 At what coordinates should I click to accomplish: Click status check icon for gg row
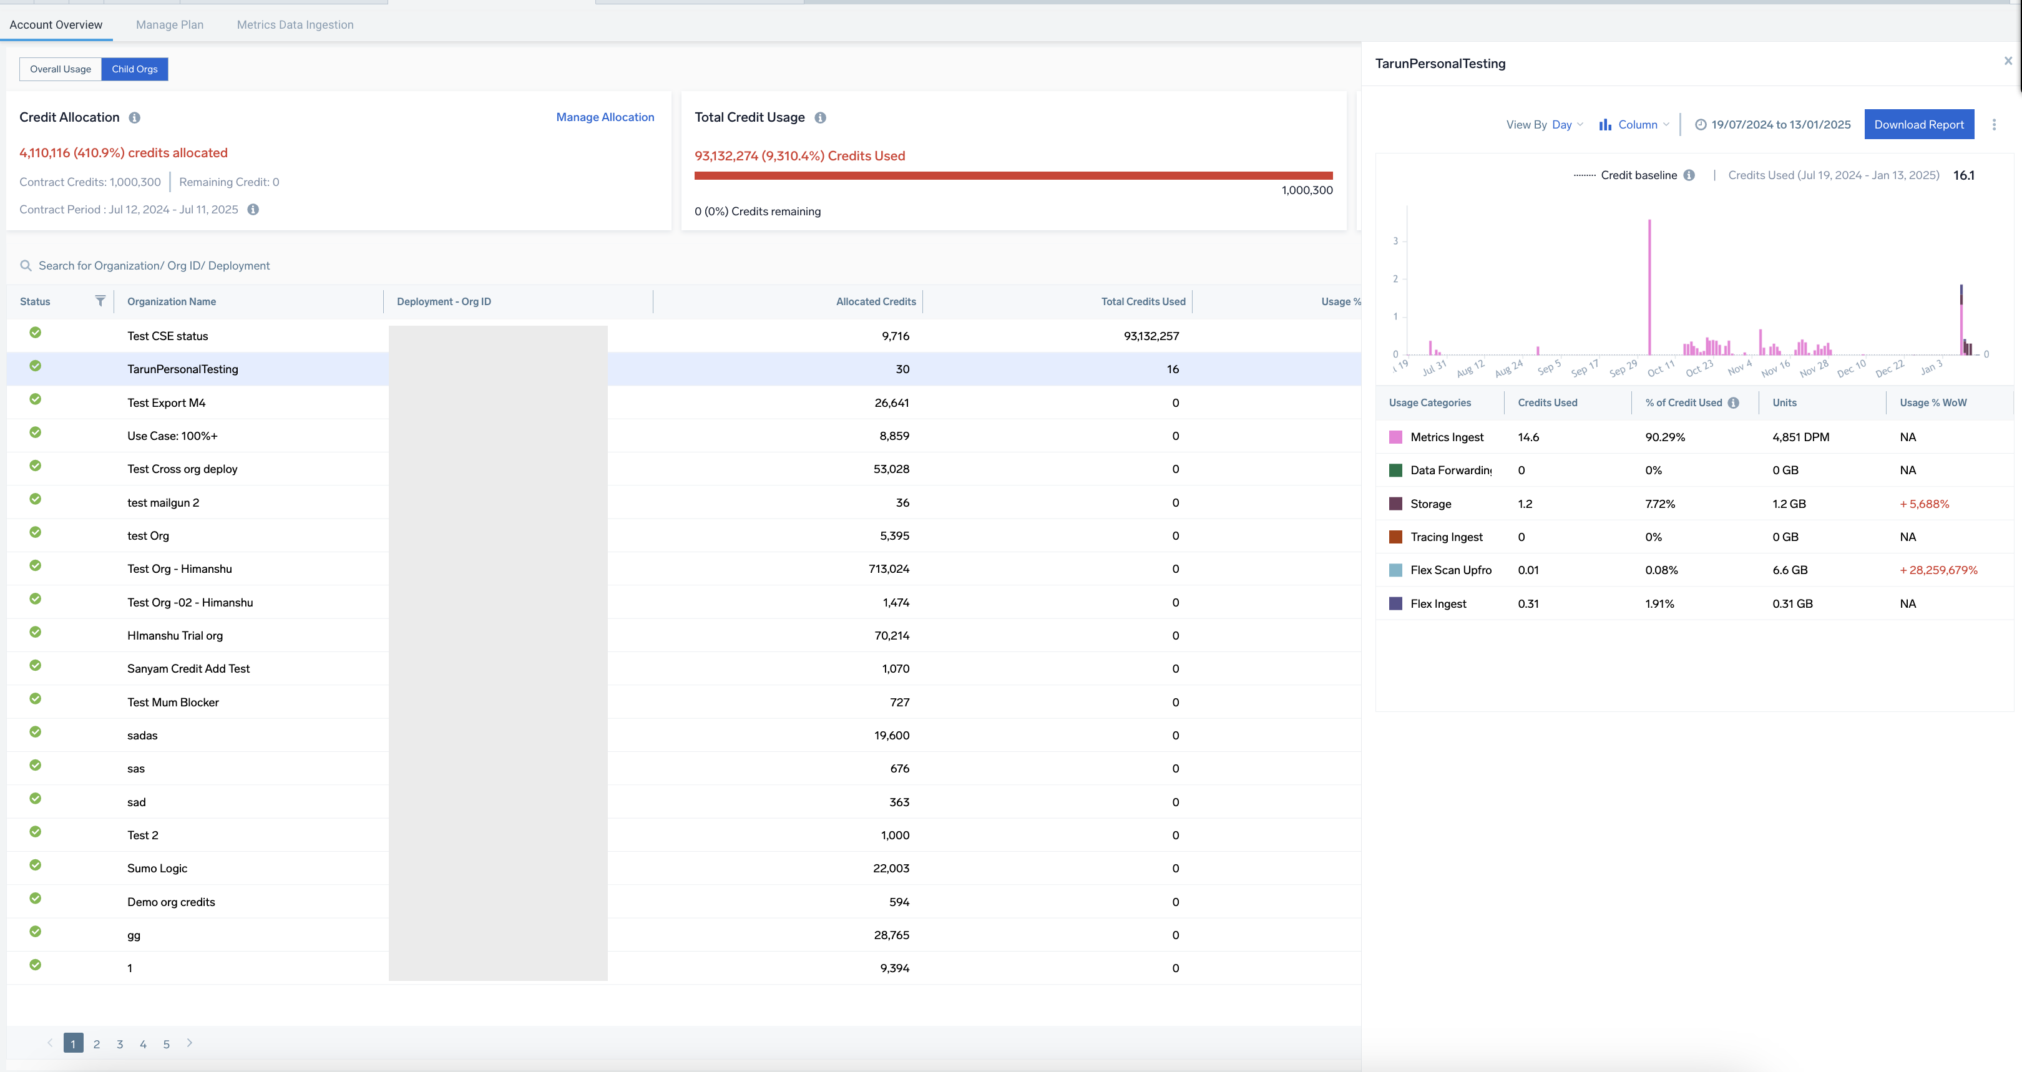(36, 932)
